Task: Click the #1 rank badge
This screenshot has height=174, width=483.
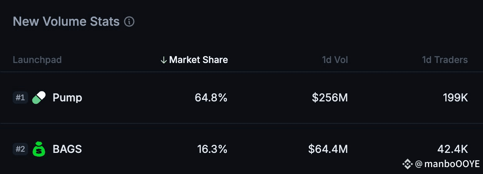Action: [20, 98]
